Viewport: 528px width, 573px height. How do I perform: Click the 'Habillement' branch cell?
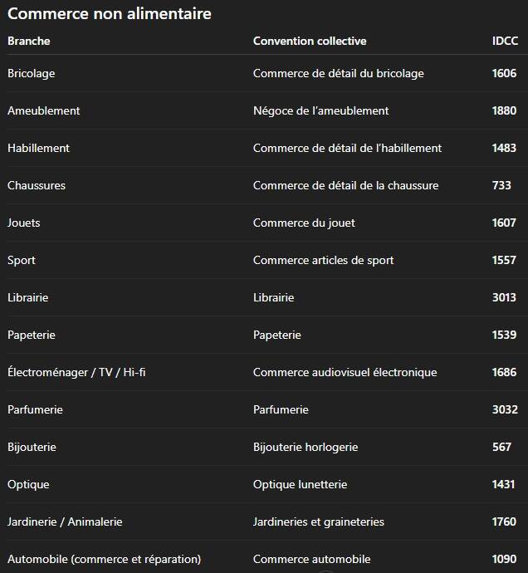[x=38, y=148]
